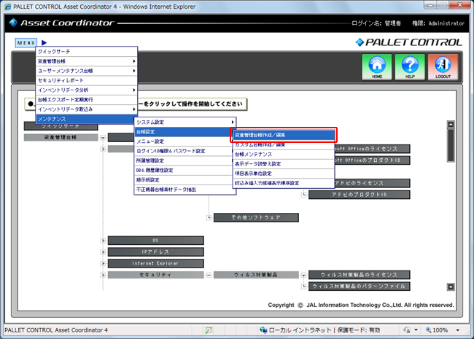This screenshot has height=339, width=474.
Task: Click ウィルス対策製品のライセンス node
Action: [359, 275]
